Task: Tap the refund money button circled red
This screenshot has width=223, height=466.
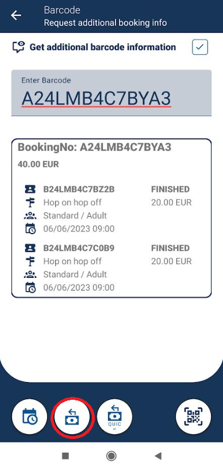Action: pos(72,417)
